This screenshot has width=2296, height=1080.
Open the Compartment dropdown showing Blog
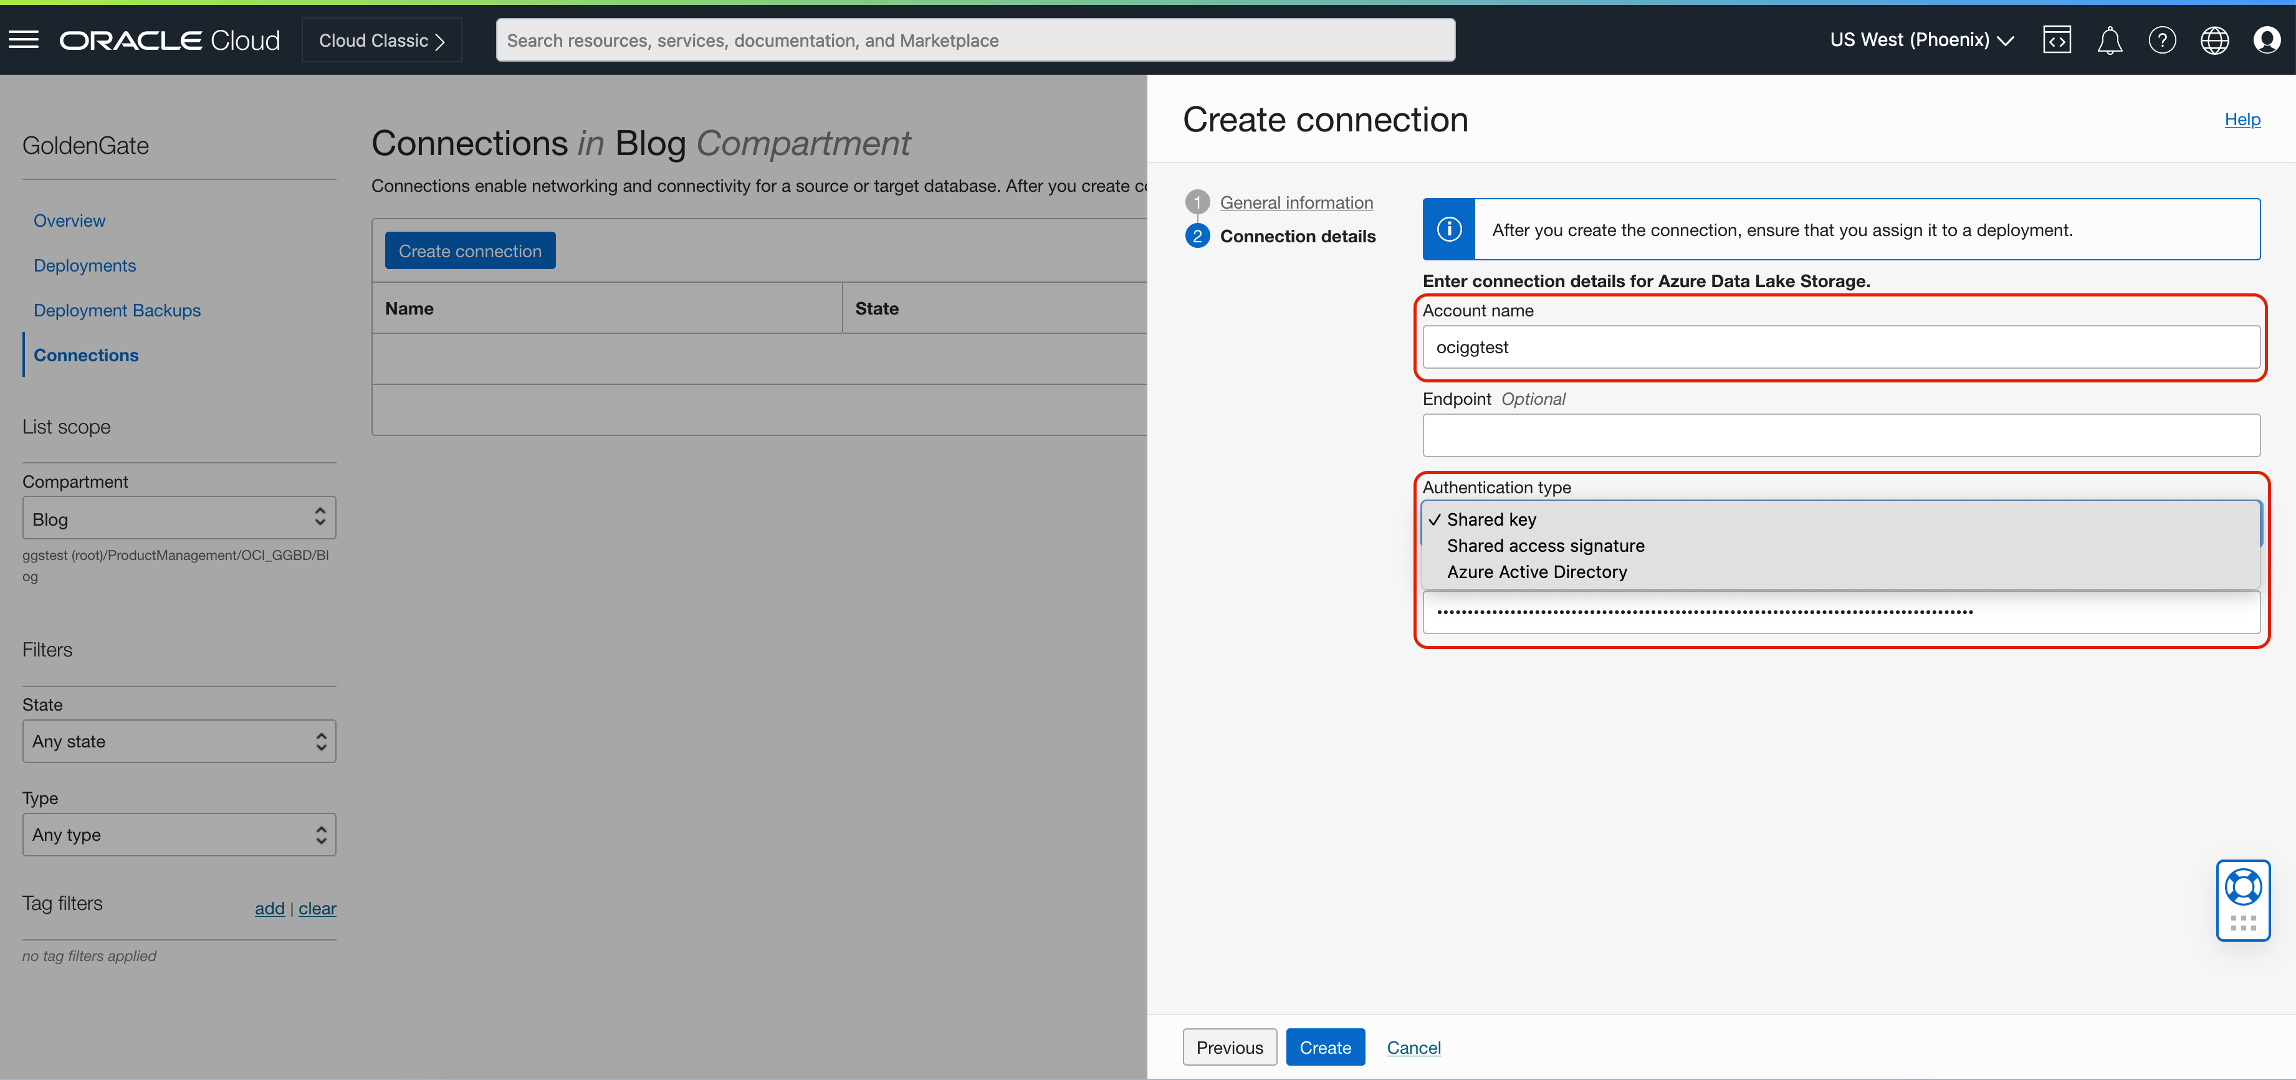point(178,519)
